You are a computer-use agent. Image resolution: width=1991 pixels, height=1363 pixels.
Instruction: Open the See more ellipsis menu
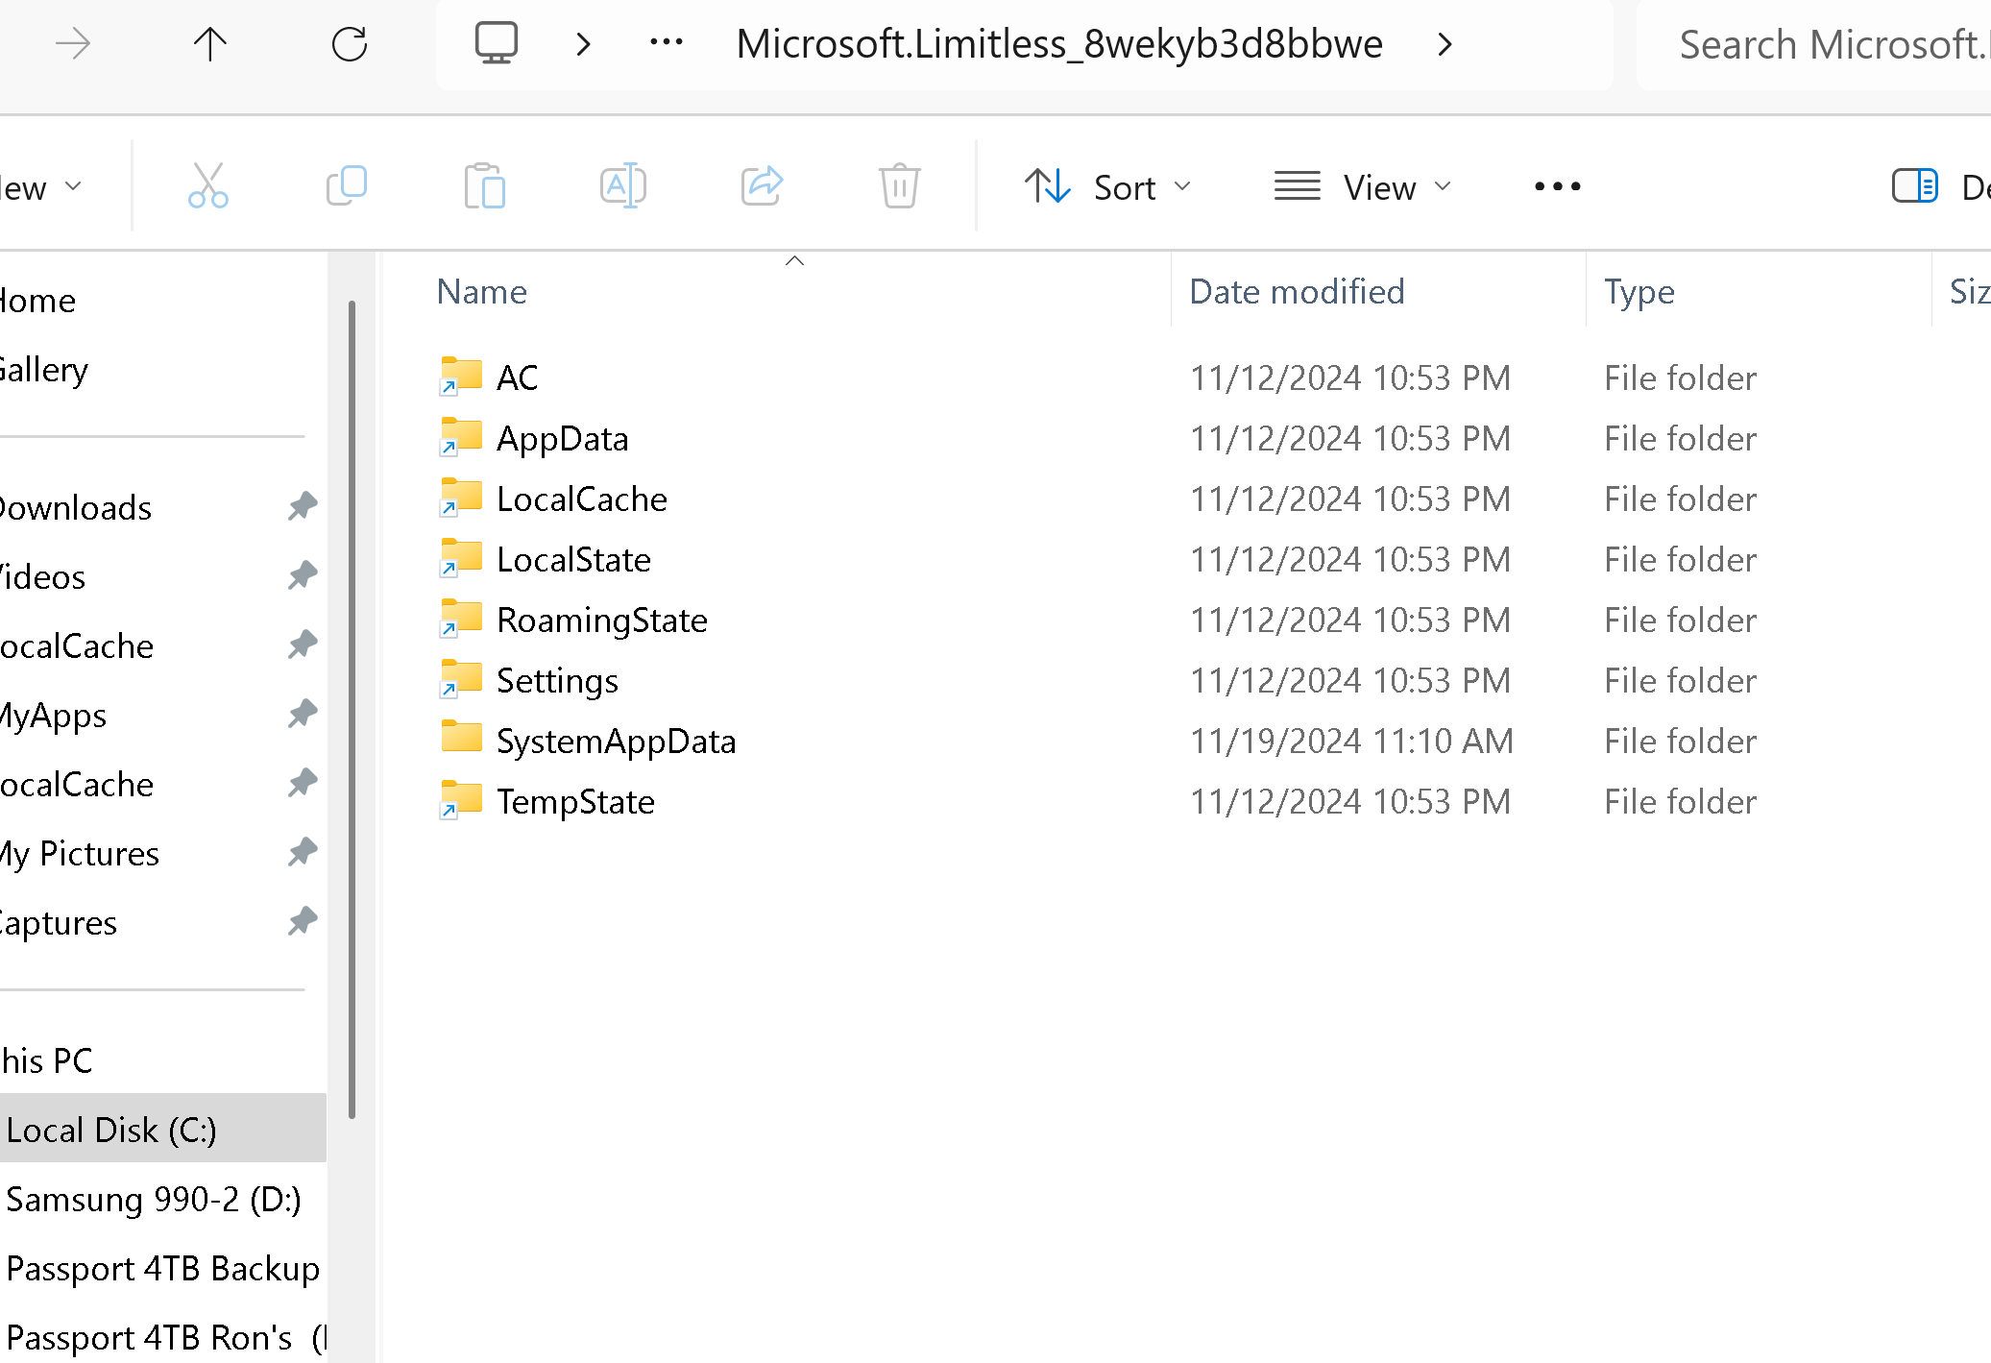(1557, 186)
